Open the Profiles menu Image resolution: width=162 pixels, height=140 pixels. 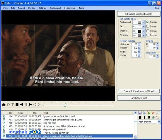pyautogui.click(x=32, y=8)
